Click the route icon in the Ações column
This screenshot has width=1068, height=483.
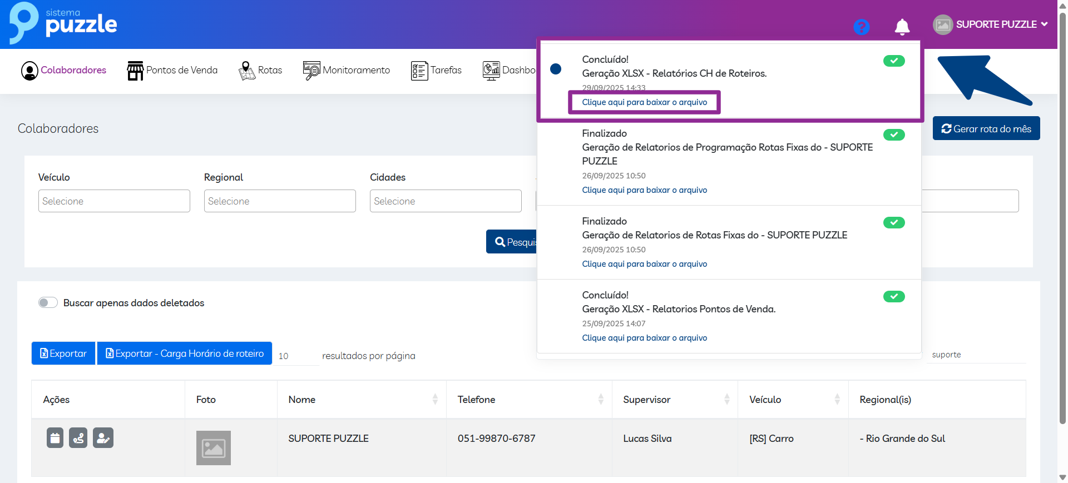pyautogui.click(x=78, y=438)
